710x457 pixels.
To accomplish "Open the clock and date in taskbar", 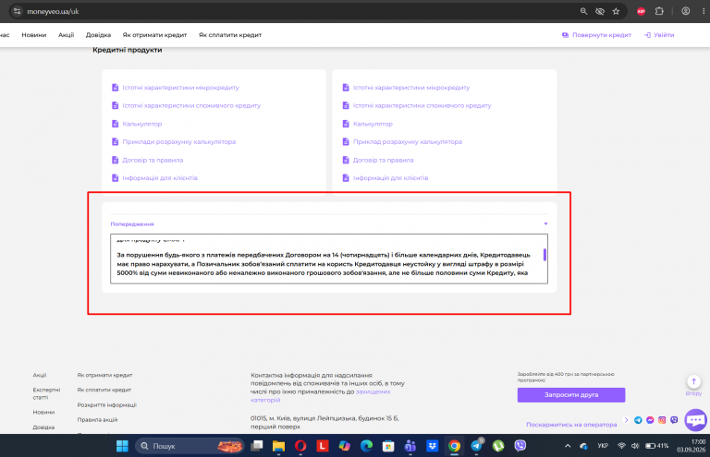I will click(692, 446).
